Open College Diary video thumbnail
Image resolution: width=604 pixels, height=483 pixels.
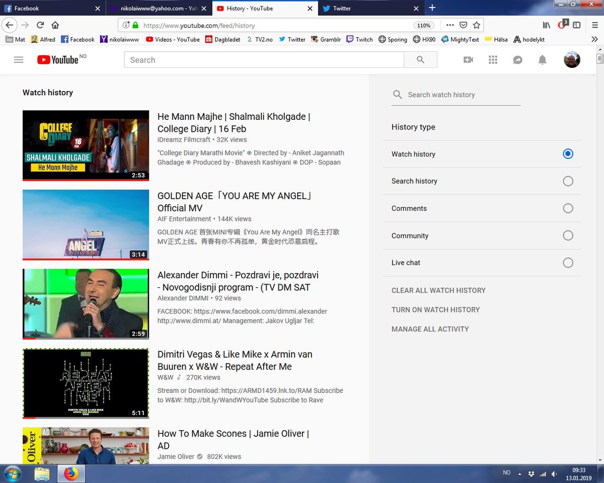click(86, 145)
